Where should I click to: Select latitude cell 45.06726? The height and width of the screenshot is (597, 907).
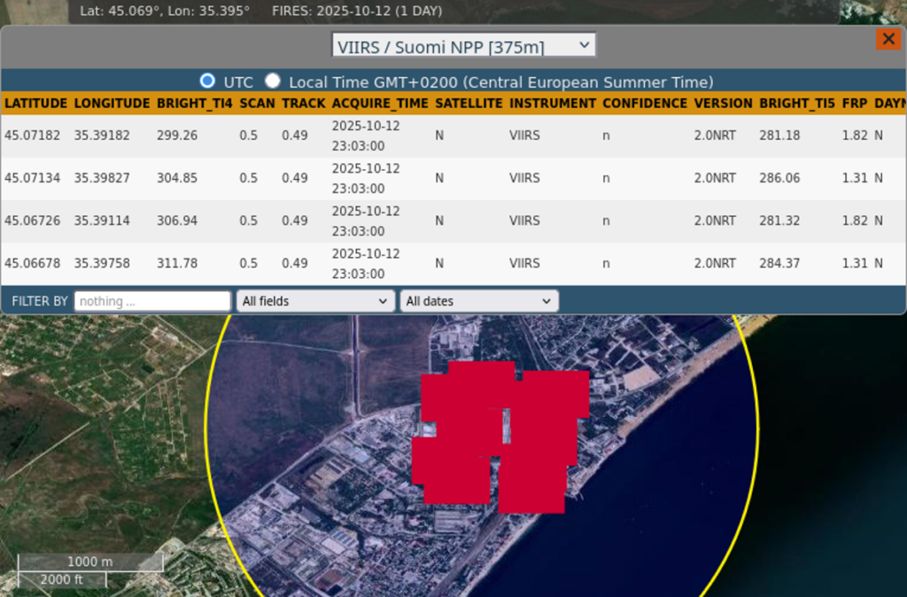[x=33, y=221]
